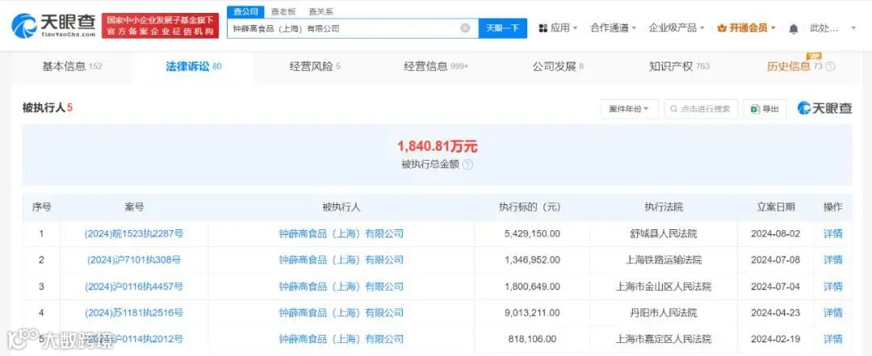872x356 pixels.
Task: Click the 天眼一下 search button
Action: [x=503, y=27]
